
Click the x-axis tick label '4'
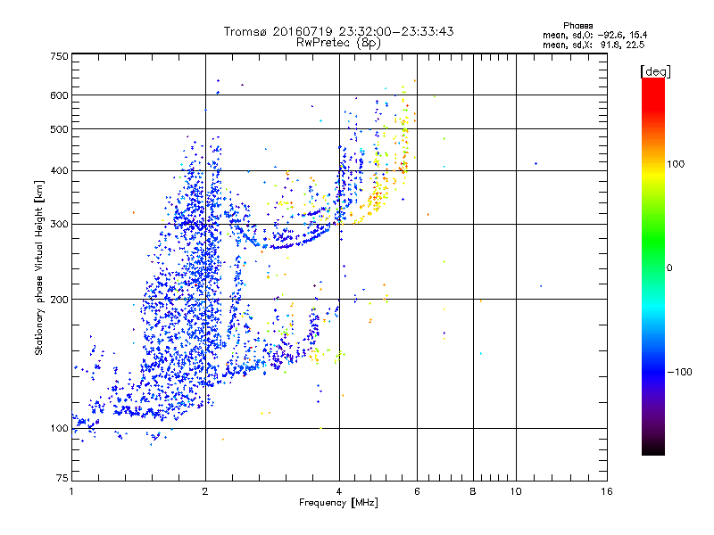click(339, 491)
